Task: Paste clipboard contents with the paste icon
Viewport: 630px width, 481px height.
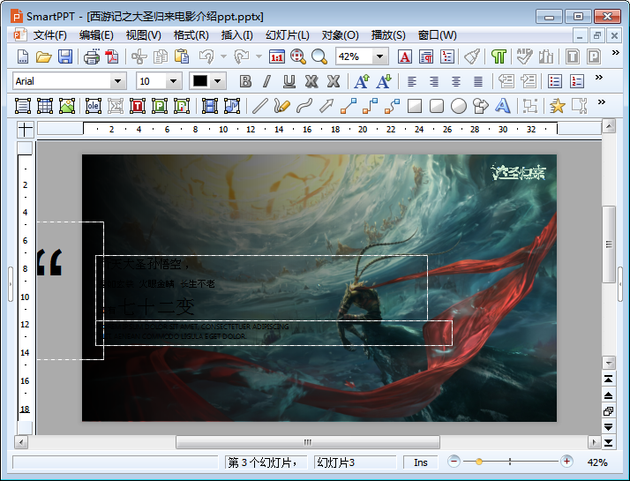Action: (x=182, y=56)
